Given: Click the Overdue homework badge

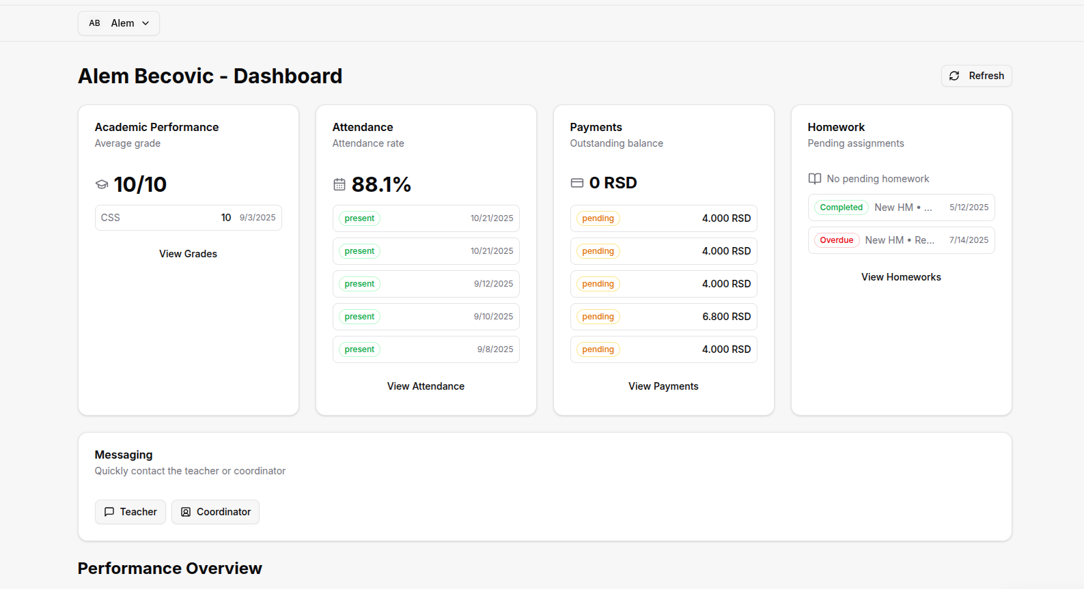Looking at the screenshot, I should tap(836, 240).
